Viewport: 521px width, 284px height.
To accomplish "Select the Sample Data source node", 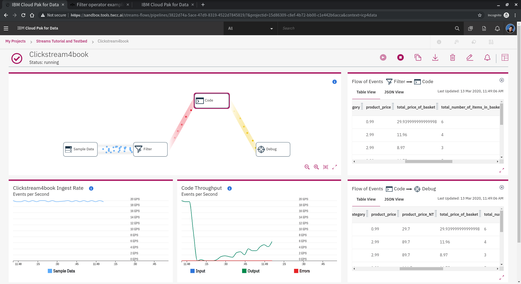I will pyautogui.click(x=80, y=149).
